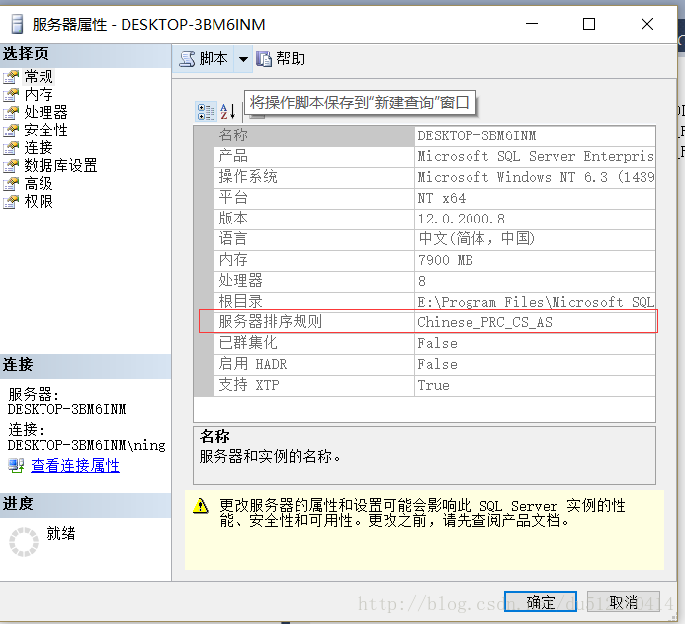The image size is (685, 624).
Task: Click the True value for 支持 XTP
Action: point(433,385)
